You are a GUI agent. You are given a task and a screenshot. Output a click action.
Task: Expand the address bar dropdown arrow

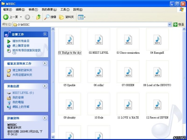tap(169, 24)
